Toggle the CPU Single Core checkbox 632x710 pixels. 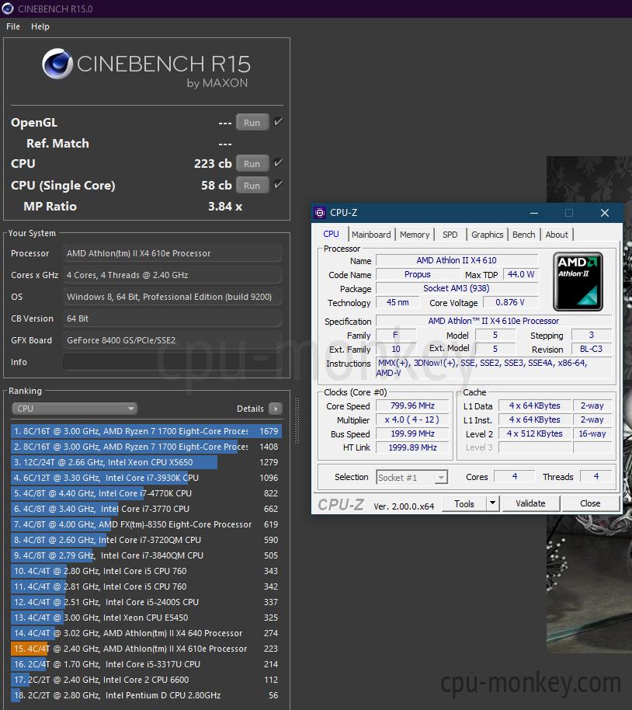coord(278,184)
